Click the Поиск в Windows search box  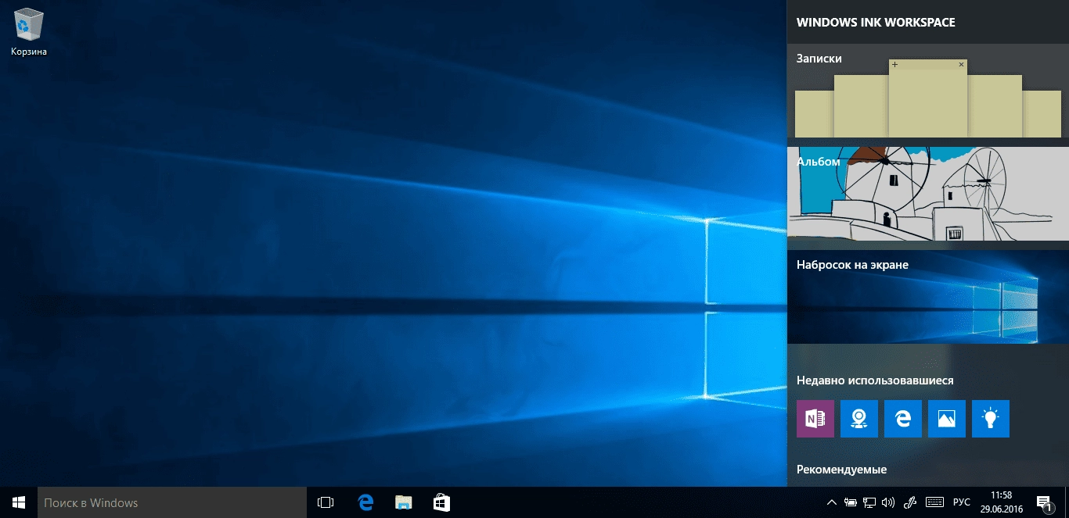[x=172, y=502]
